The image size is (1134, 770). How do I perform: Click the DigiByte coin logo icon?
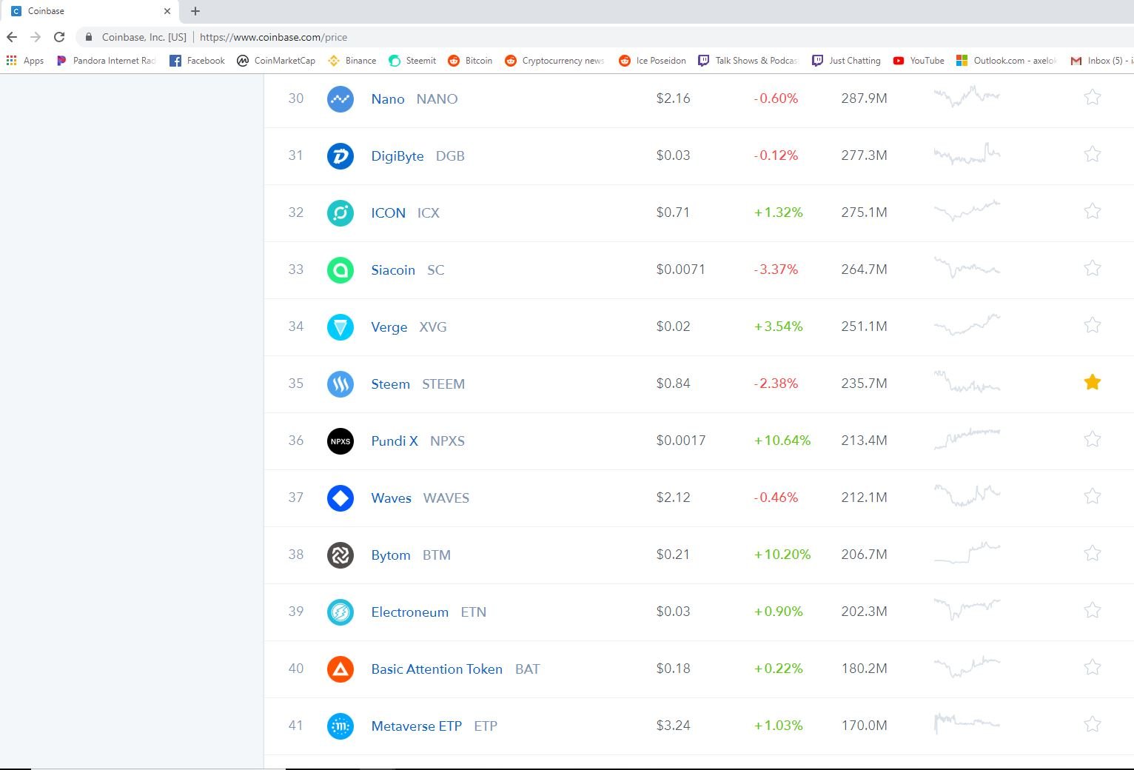[340, 156]
